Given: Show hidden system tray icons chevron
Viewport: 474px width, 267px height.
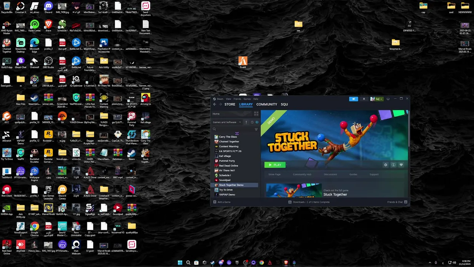Looking at the screenshot, I should (x=430, y=263).
